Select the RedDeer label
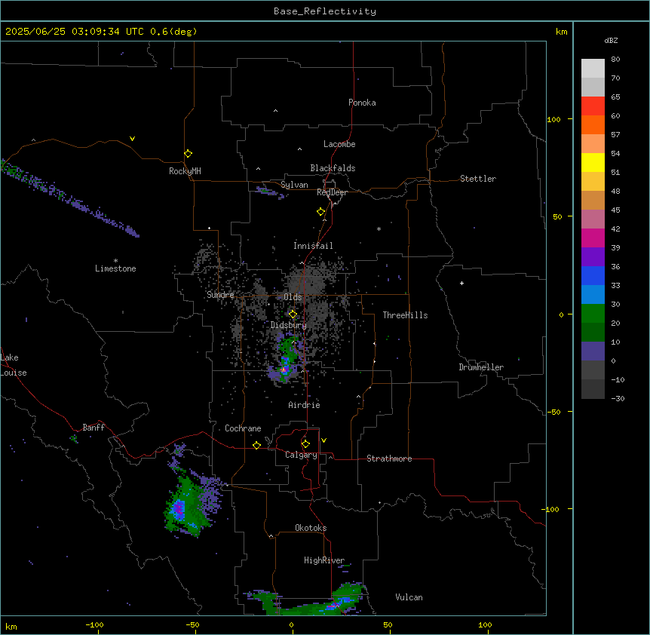The height and width of the screenshot is (635, 650). [332, 192]
